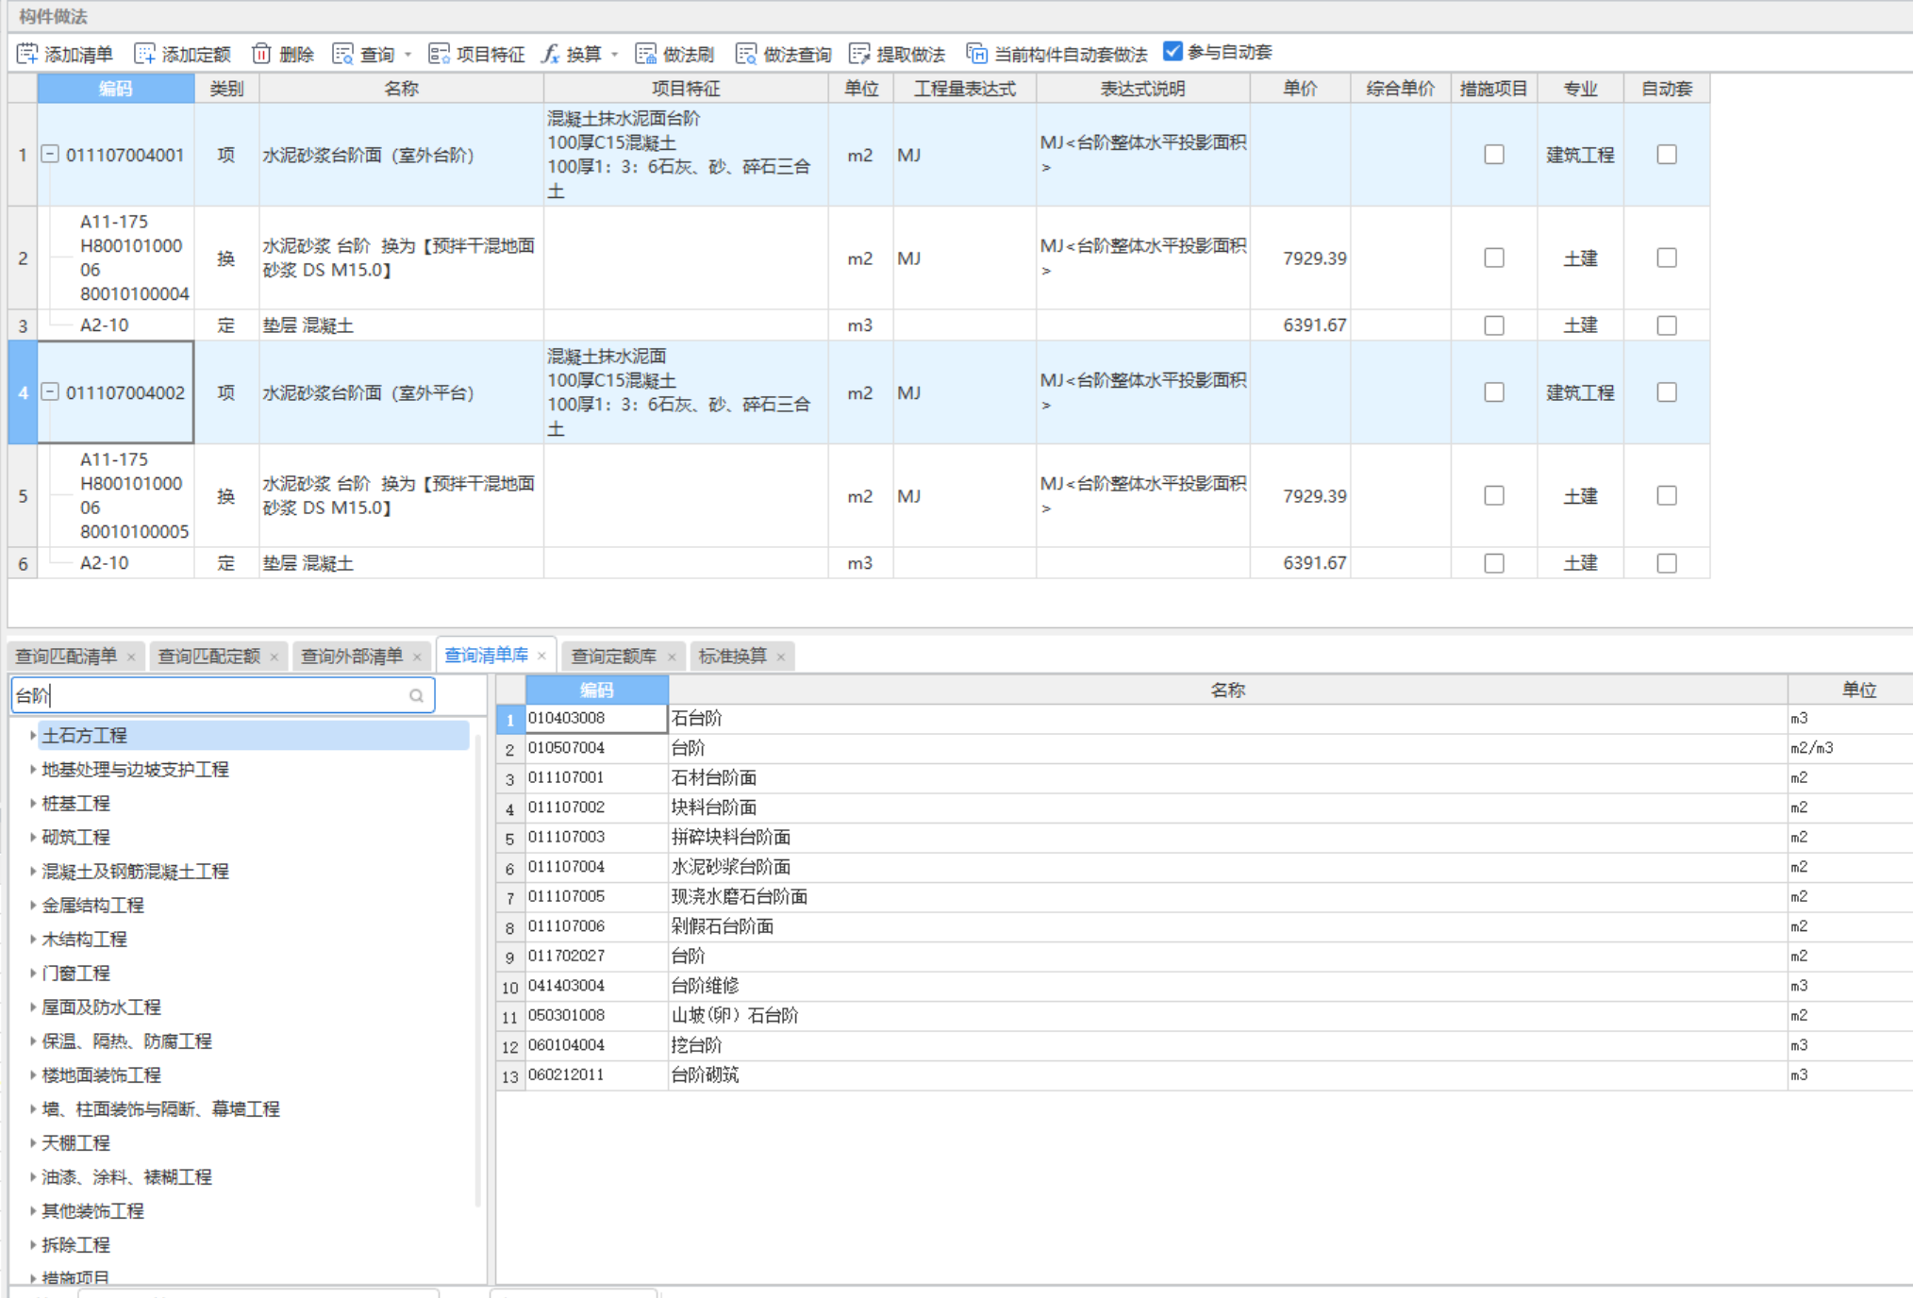Viewport: 1913px width, 1298px height.
Task: Switch to the 查询定额库 tab
Action: [x=613, y=657]
